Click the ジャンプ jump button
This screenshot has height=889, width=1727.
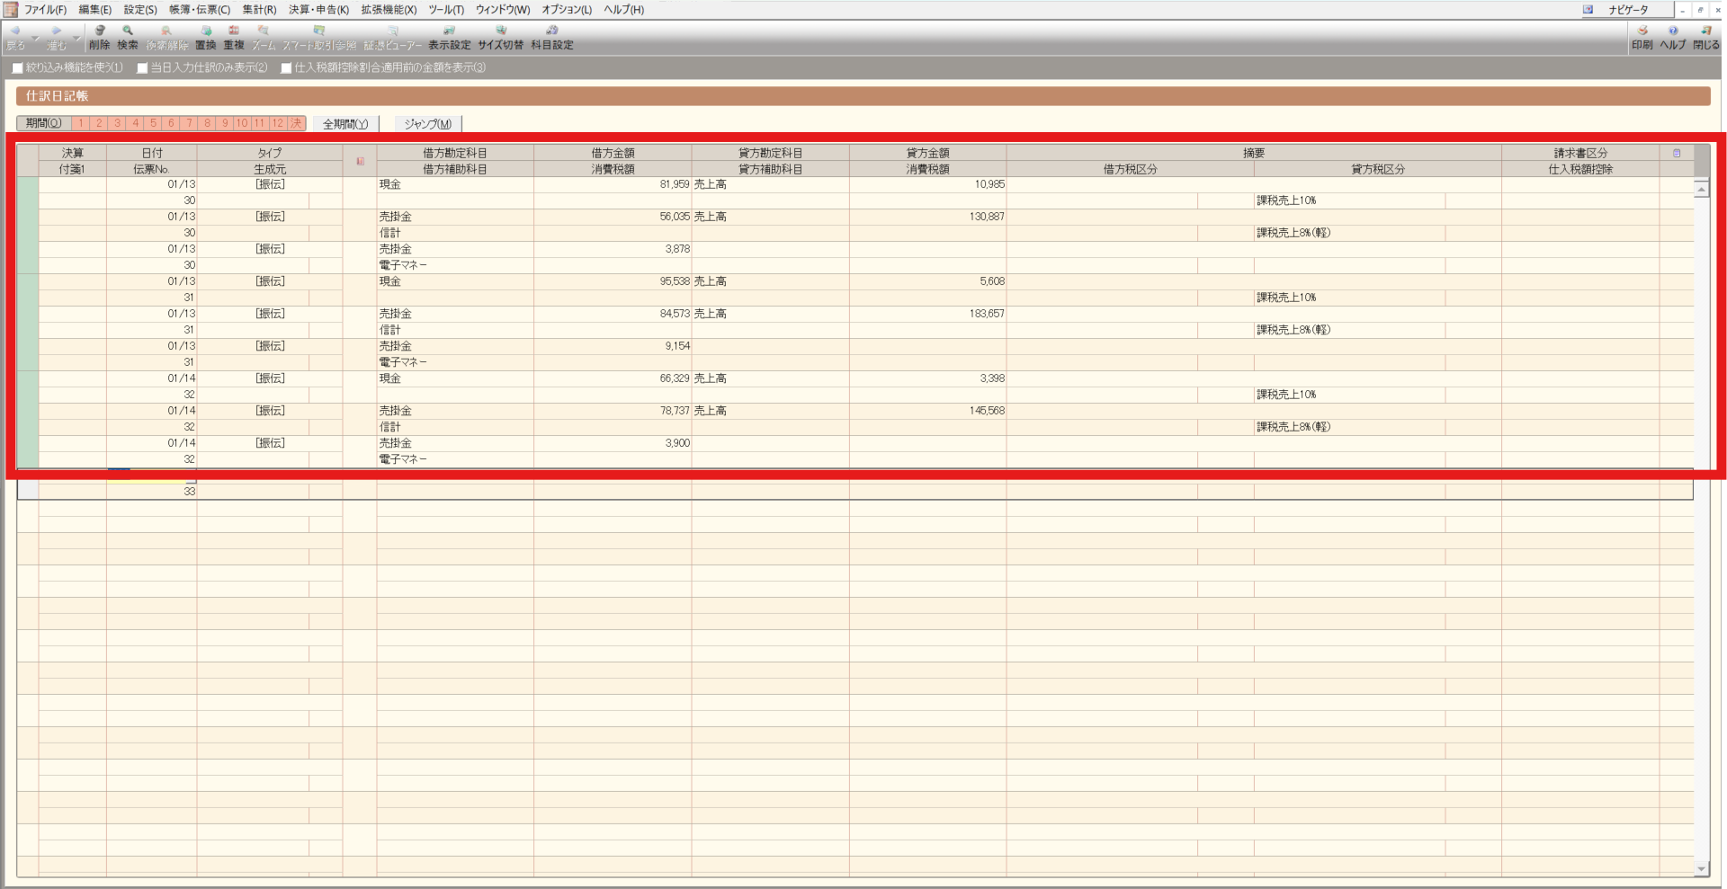428,124
